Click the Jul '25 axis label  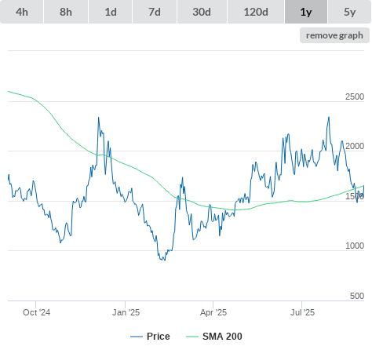tap(302, 312)
